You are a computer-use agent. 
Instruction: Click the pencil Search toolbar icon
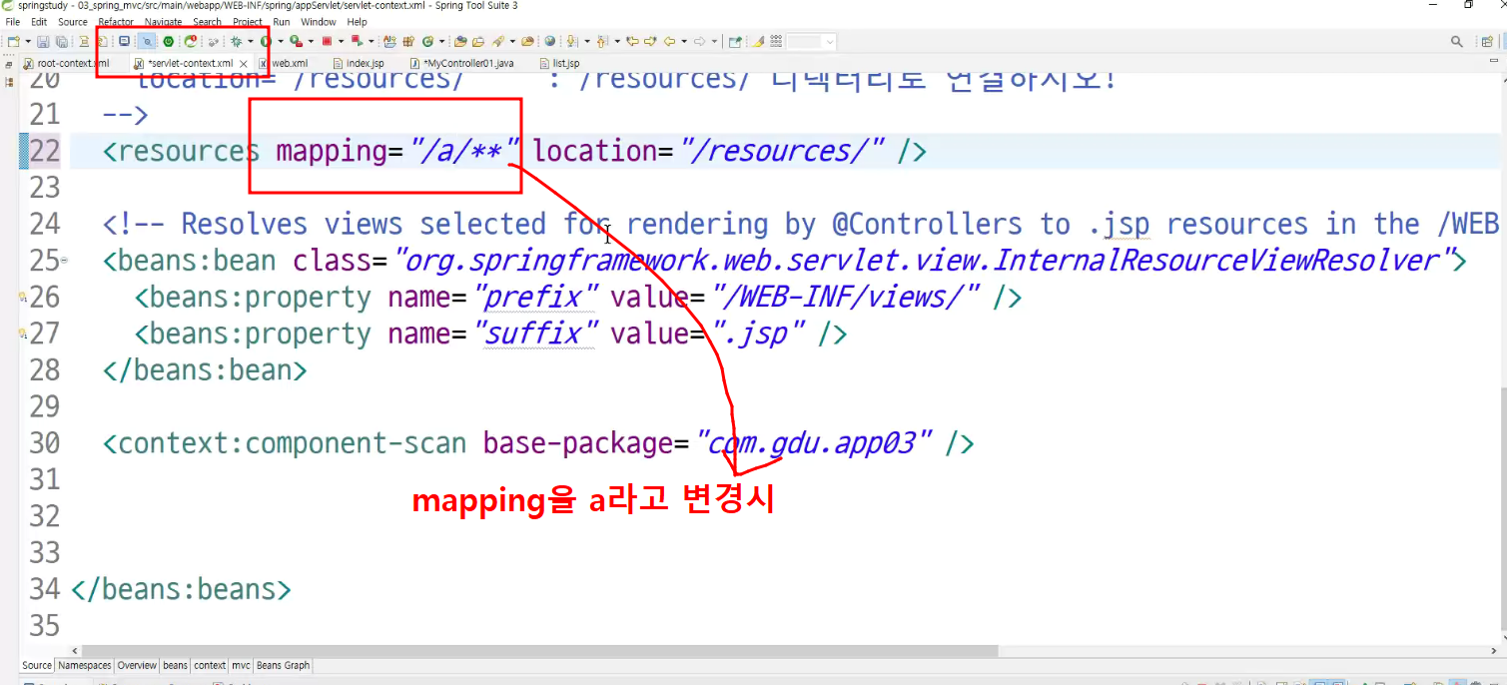(497, 41)
